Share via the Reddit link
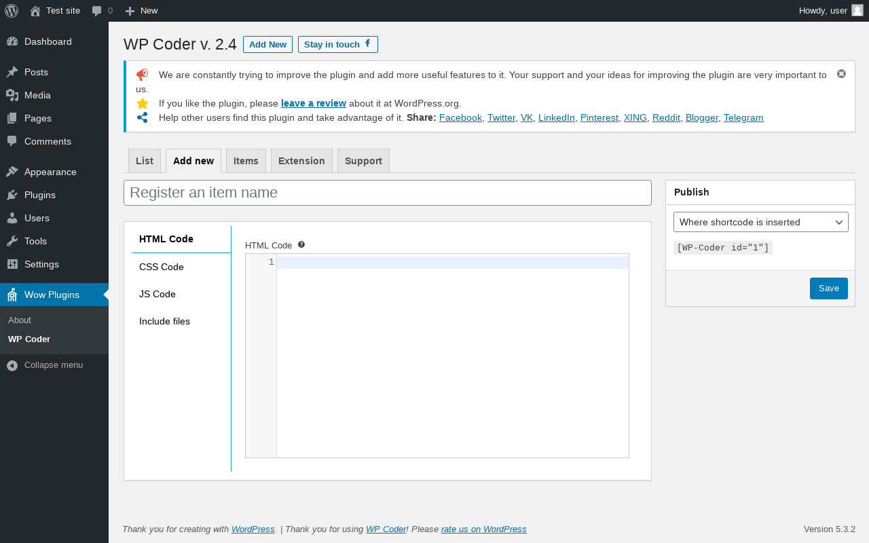Screen dimensions: 869x543 666,117
